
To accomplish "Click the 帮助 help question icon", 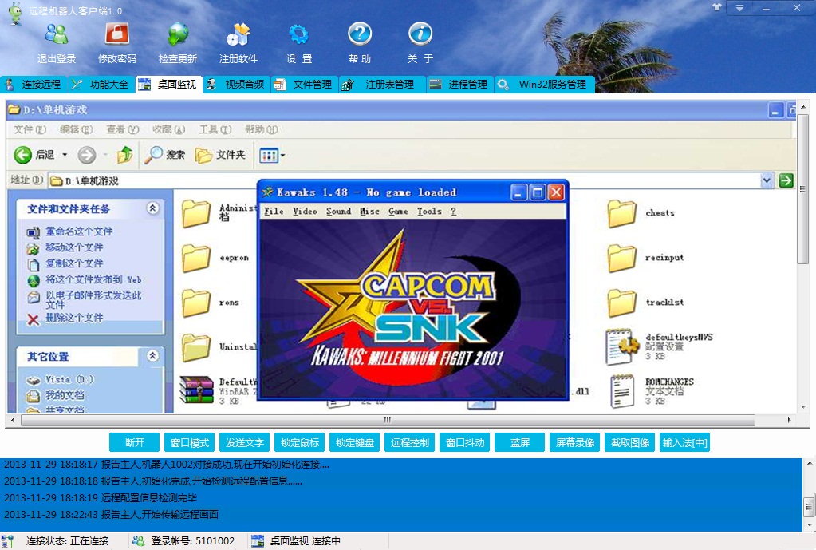I will point(360,34).
